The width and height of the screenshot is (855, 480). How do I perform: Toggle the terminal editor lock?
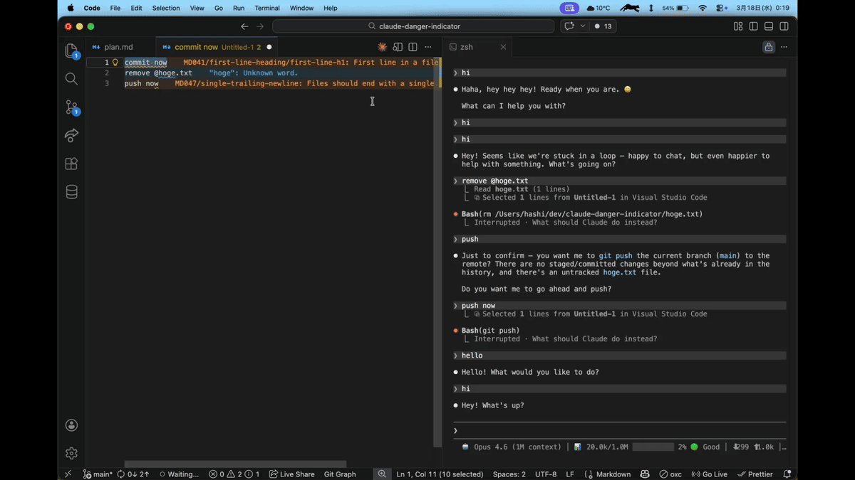point(768,47)
